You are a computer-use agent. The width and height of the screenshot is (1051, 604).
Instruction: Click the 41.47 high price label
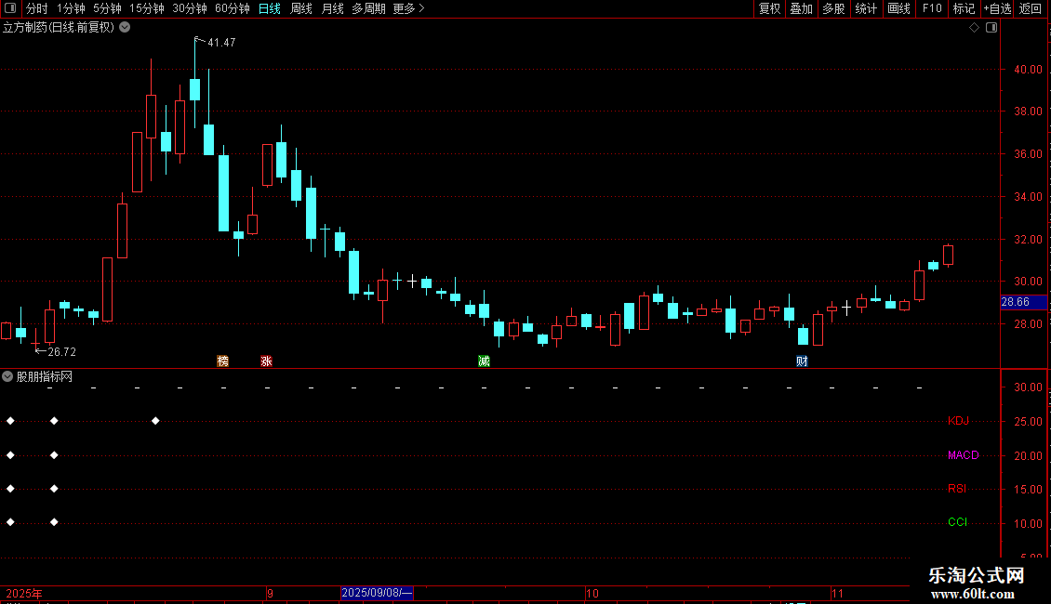[221, 42]
